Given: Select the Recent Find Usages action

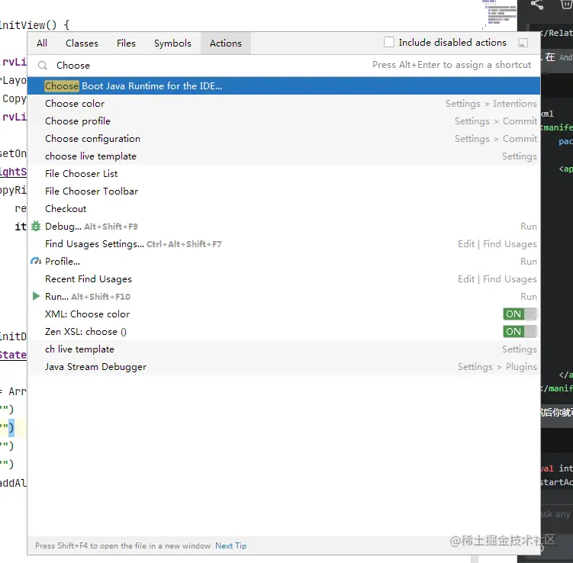Looking at the screenshot, I should tap(284, 278).
